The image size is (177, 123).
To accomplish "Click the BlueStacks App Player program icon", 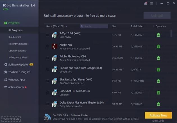I will (x=55, y=81).
